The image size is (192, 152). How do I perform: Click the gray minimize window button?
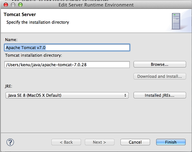13,5
